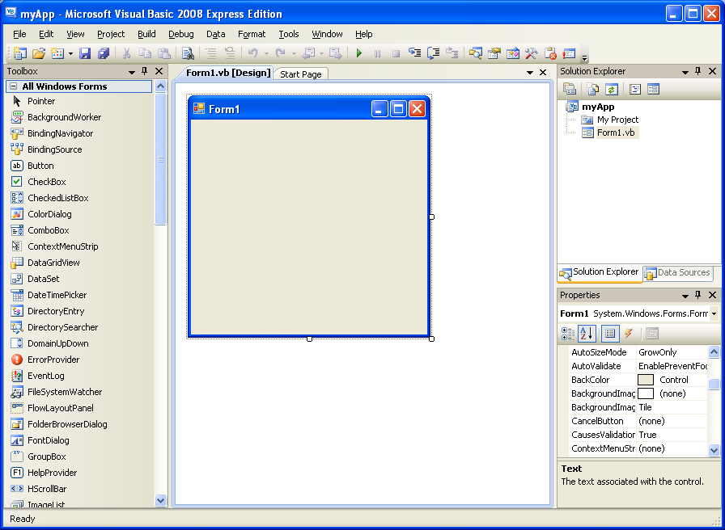Click the Open File folder icon

click(x=39, y=53)
